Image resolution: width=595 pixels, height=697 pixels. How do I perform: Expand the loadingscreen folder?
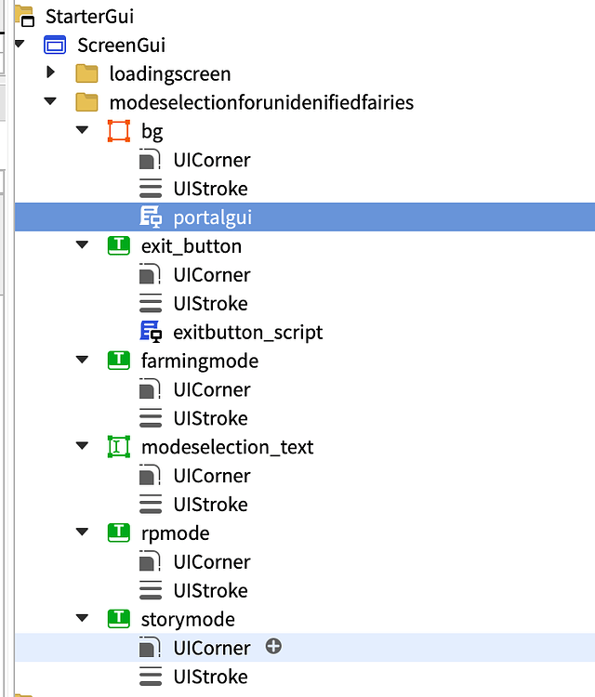tap(51, 72)
